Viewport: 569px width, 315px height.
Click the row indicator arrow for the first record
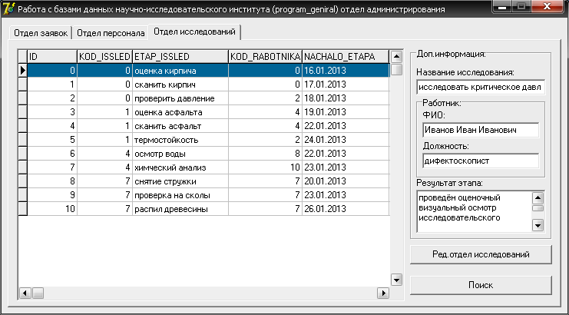click(x=23, y=71)
